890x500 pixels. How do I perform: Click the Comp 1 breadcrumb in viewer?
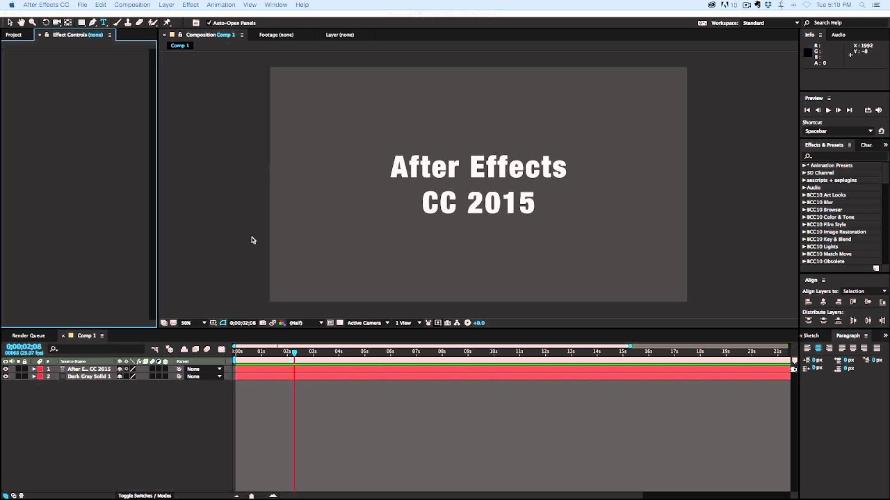click(180, 46)
